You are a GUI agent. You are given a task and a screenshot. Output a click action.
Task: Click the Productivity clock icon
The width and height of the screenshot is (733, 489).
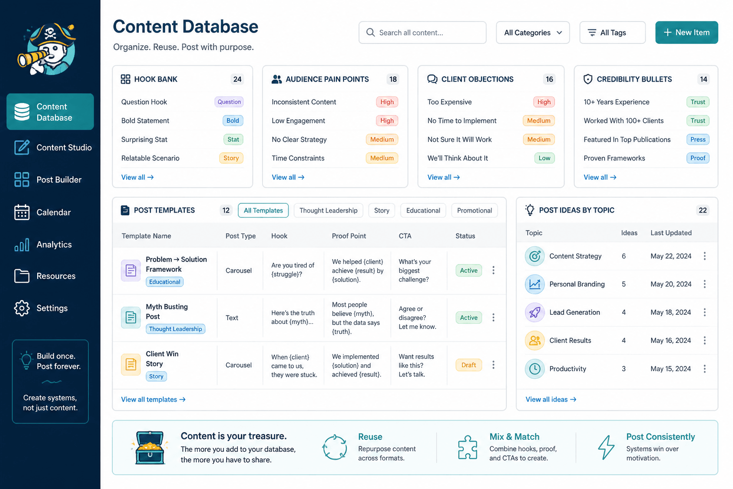tap(535, 369)
